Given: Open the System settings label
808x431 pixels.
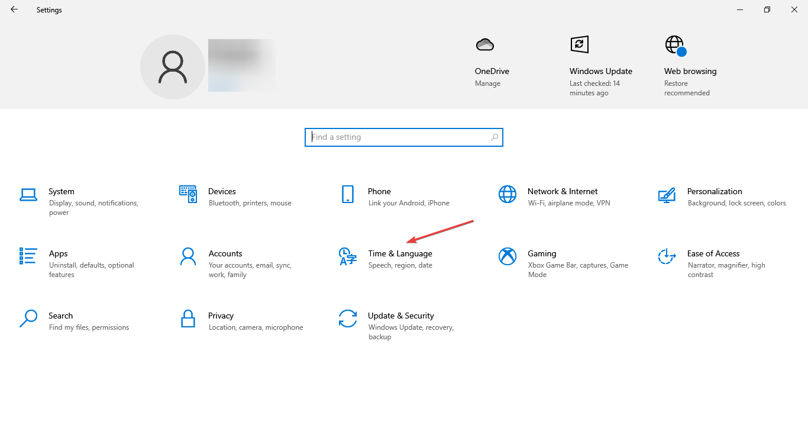Looking at the screenshot, I should pyautogui.click(x=62, y=191).
